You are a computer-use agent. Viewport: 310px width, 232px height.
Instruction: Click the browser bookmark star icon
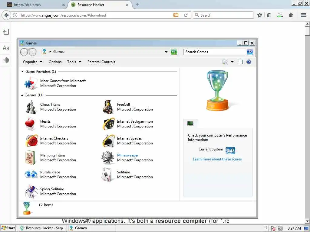tap(259, 15)
